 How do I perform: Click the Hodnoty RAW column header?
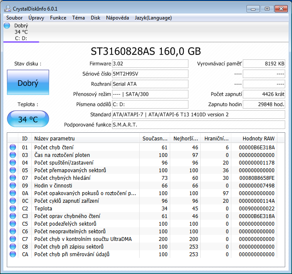click(x=254, y=139)
